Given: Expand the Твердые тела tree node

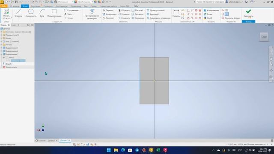Looking at the screenshot, I should pyautogui.click(x=1, y=35).
